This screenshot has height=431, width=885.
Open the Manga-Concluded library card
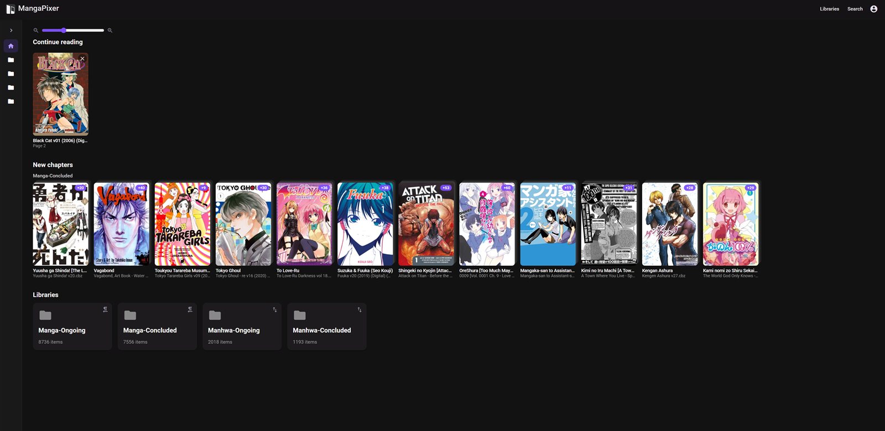(157, 326)
